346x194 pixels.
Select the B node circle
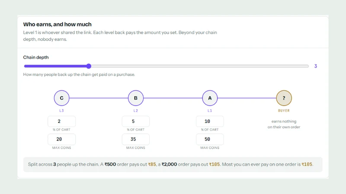[136, 98]
